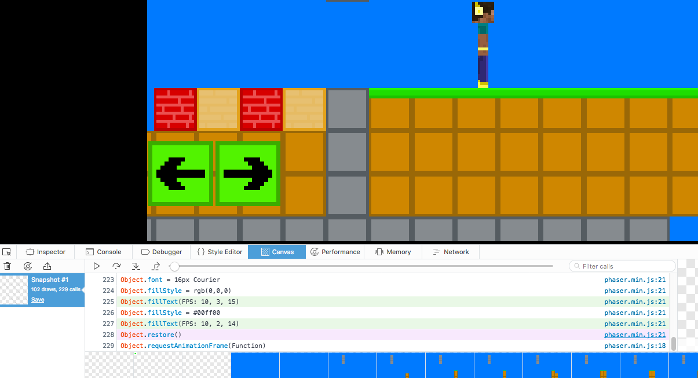Select Snapshot #1 in the sidebar

(x=42, y=290)
